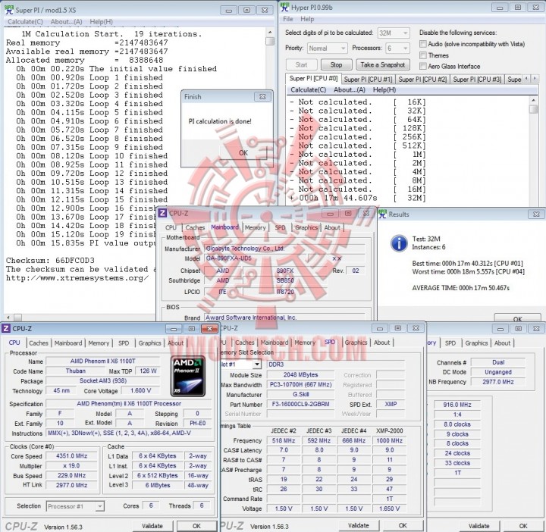Select About tab in SPD CPU-Z window

pyautogui.click(x=381, y=343)
